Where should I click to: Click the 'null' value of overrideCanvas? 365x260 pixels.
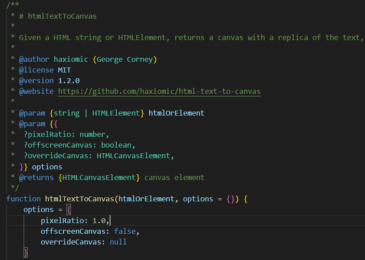click(118, 242)
